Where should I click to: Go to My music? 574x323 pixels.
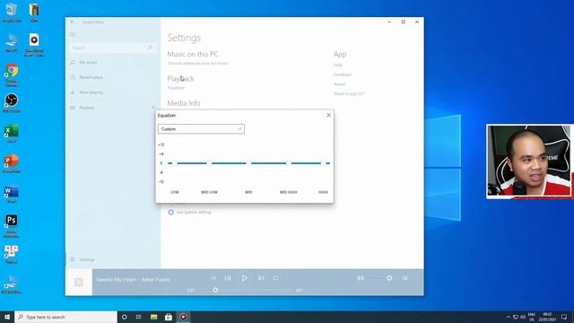coord(88,63)
